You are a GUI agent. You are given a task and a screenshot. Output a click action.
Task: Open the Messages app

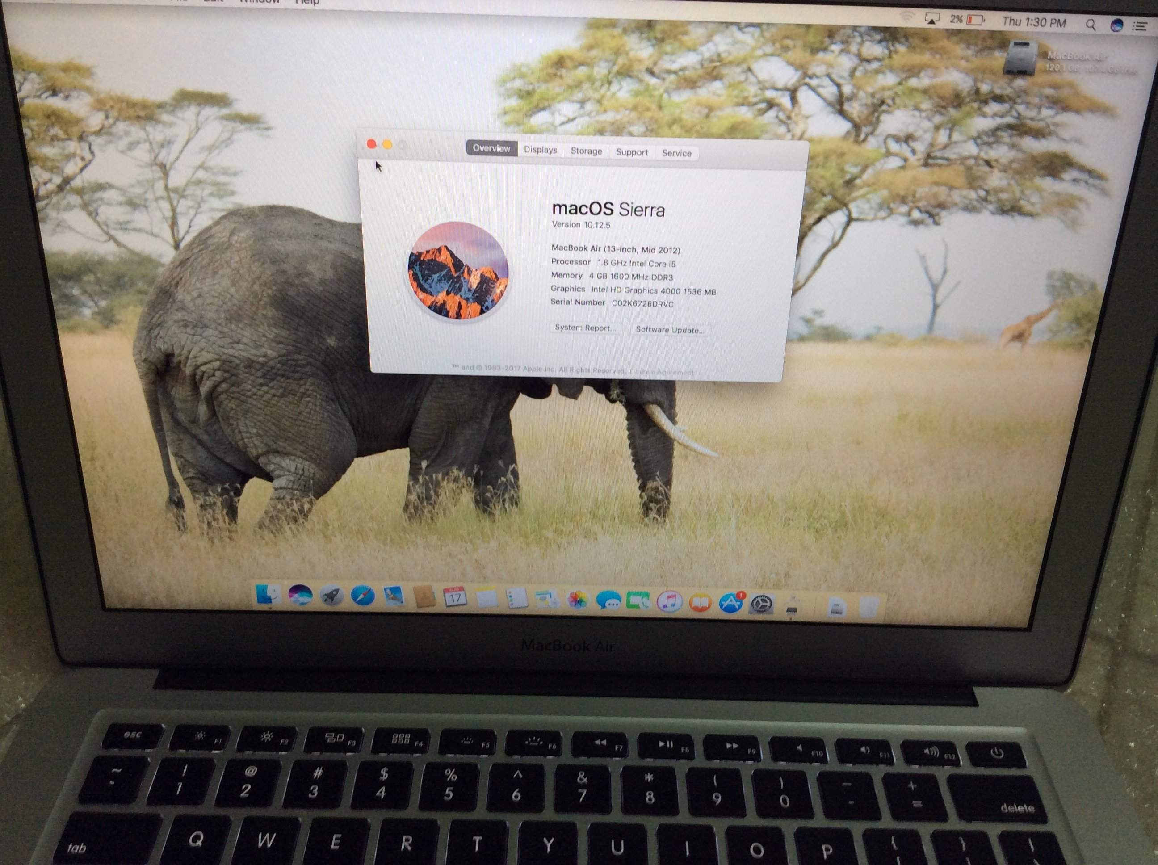pos(608,601)
